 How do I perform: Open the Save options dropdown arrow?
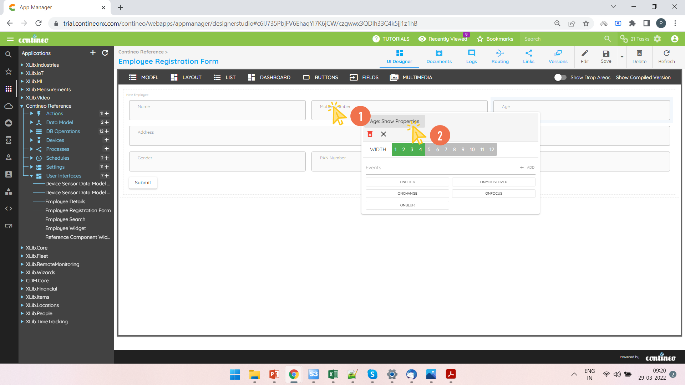click(622, 57)
